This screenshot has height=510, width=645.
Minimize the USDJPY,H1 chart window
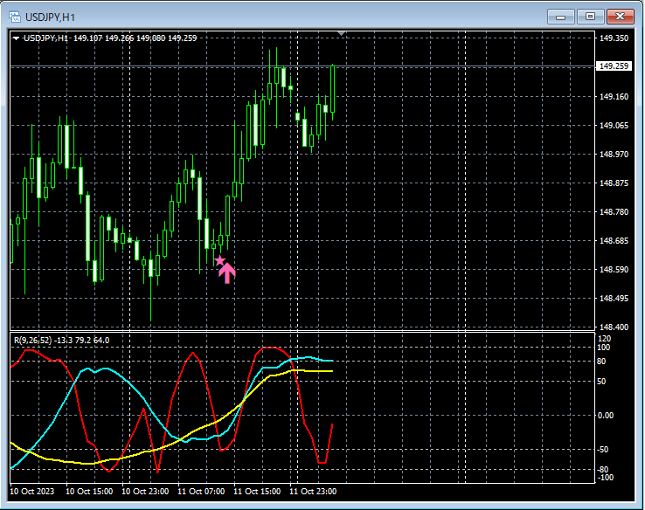click(x=561, y=17)
